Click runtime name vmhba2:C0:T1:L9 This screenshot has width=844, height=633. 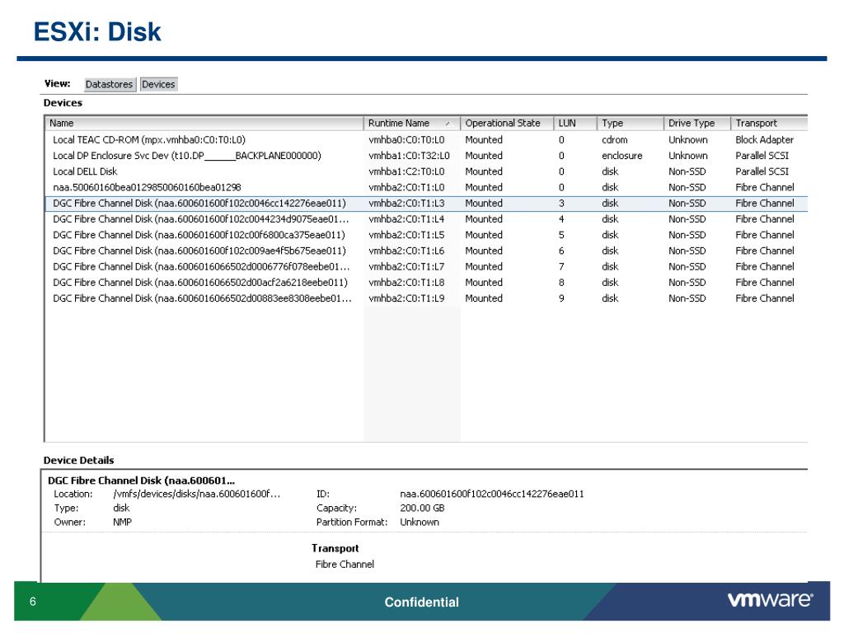(x=406, y=298)
